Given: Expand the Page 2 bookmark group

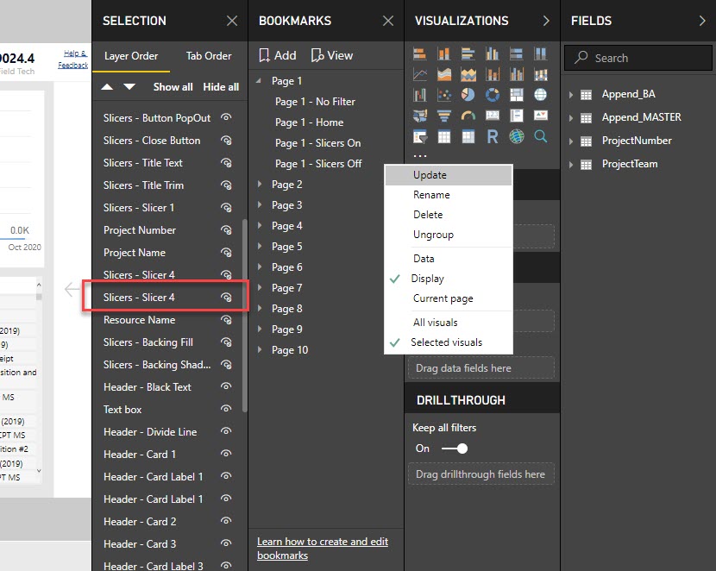Looking at the screenshot, I should click(x=260, y=184).
